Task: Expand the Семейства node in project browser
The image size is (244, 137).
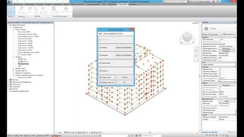Action: (x=8, y=87)
